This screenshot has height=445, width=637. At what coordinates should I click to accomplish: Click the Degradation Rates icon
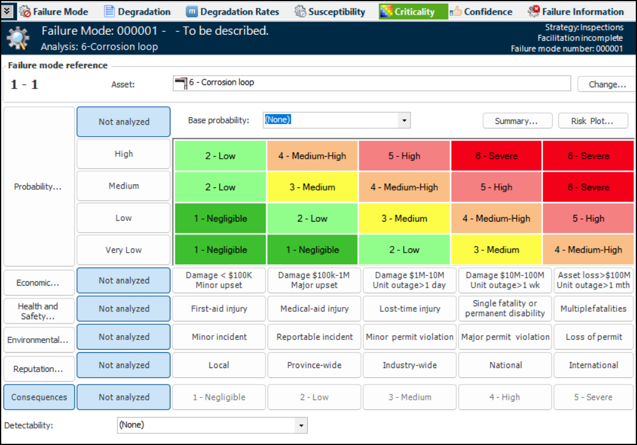pyautogui.click(x=191, y=11)
